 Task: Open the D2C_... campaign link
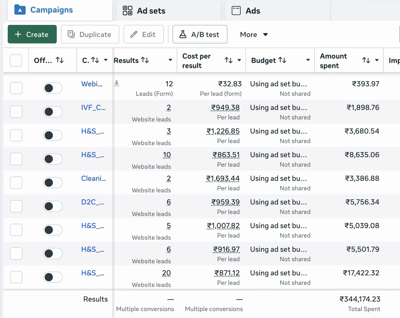click(x=92, y=202)
